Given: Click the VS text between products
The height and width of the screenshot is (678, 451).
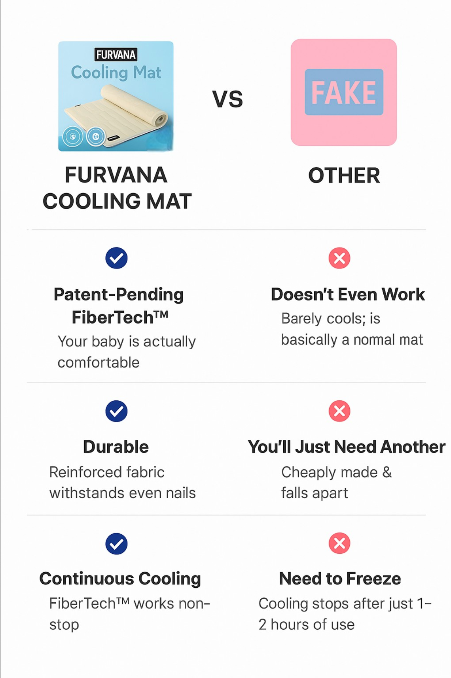Looking at the screenshot, I should click(227, 99).
